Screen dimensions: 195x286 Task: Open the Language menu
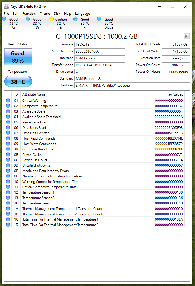tap(82, 13)
